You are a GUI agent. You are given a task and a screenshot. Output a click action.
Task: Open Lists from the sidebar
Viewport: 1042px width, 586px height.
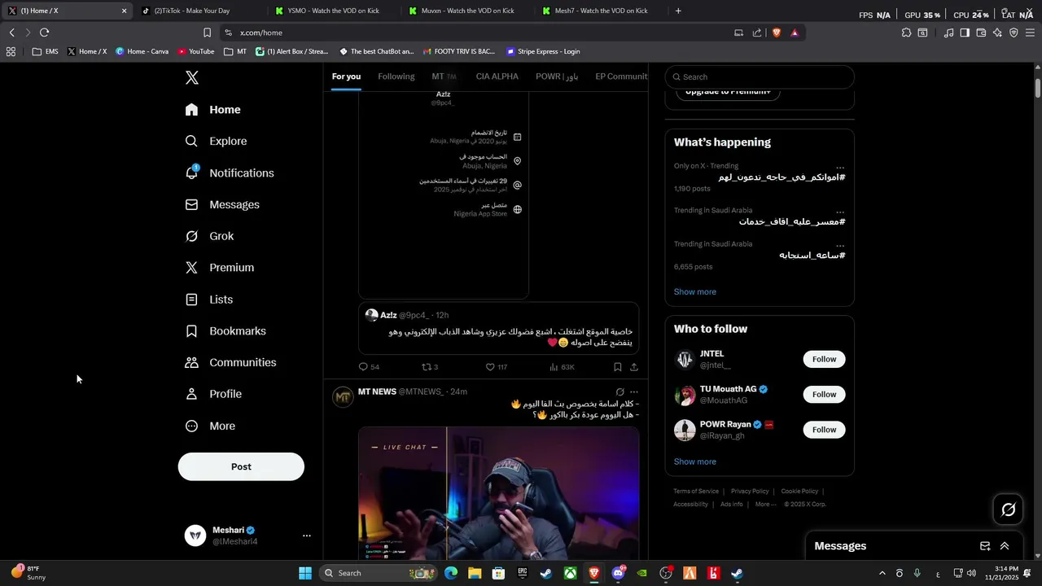pos(209,300)
